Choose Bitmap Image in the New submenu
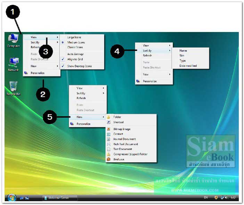Screen dimensions: 244x205 (x=131, y=129)
